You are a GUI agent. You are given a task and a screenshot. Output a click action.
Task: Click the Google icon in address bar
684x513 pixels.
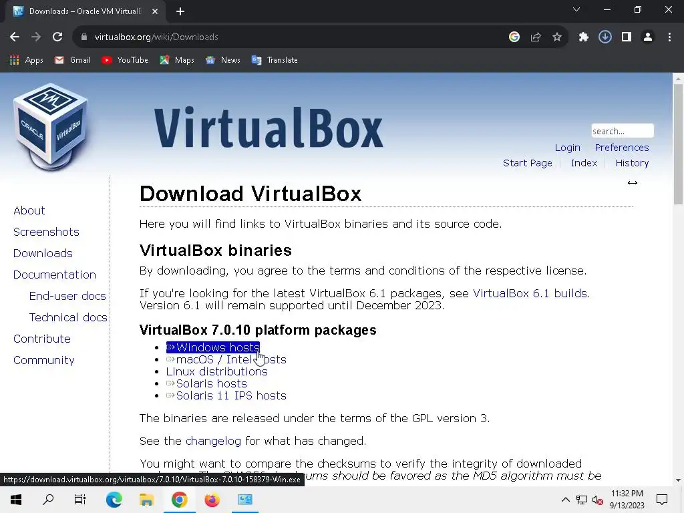[514, 37]
